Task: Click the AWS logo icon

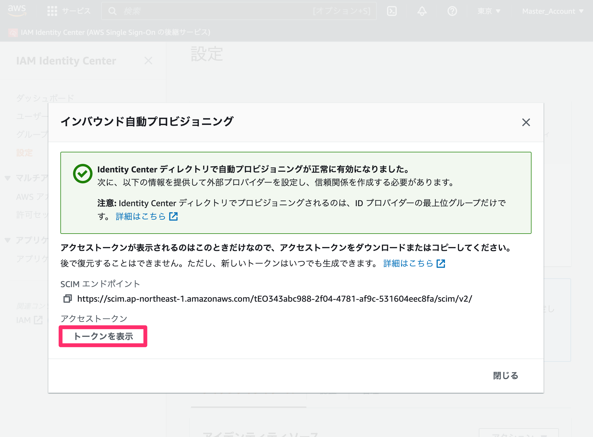Action: pos(17,11)
